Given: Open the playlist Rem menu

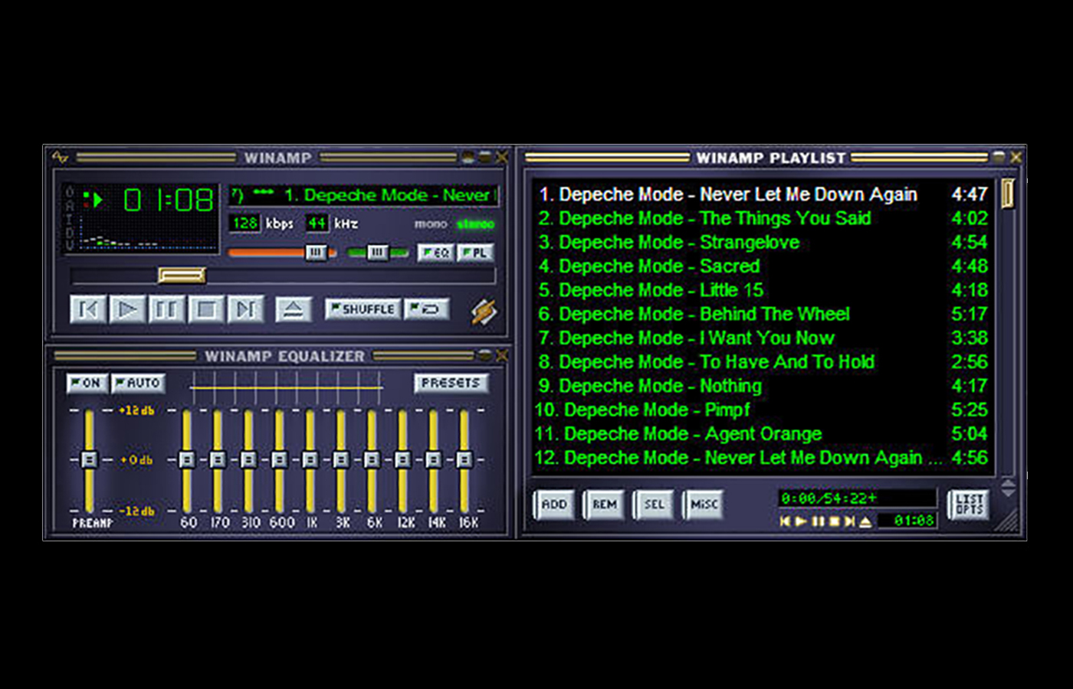Looking at the screenshot, I should point(604,505).
